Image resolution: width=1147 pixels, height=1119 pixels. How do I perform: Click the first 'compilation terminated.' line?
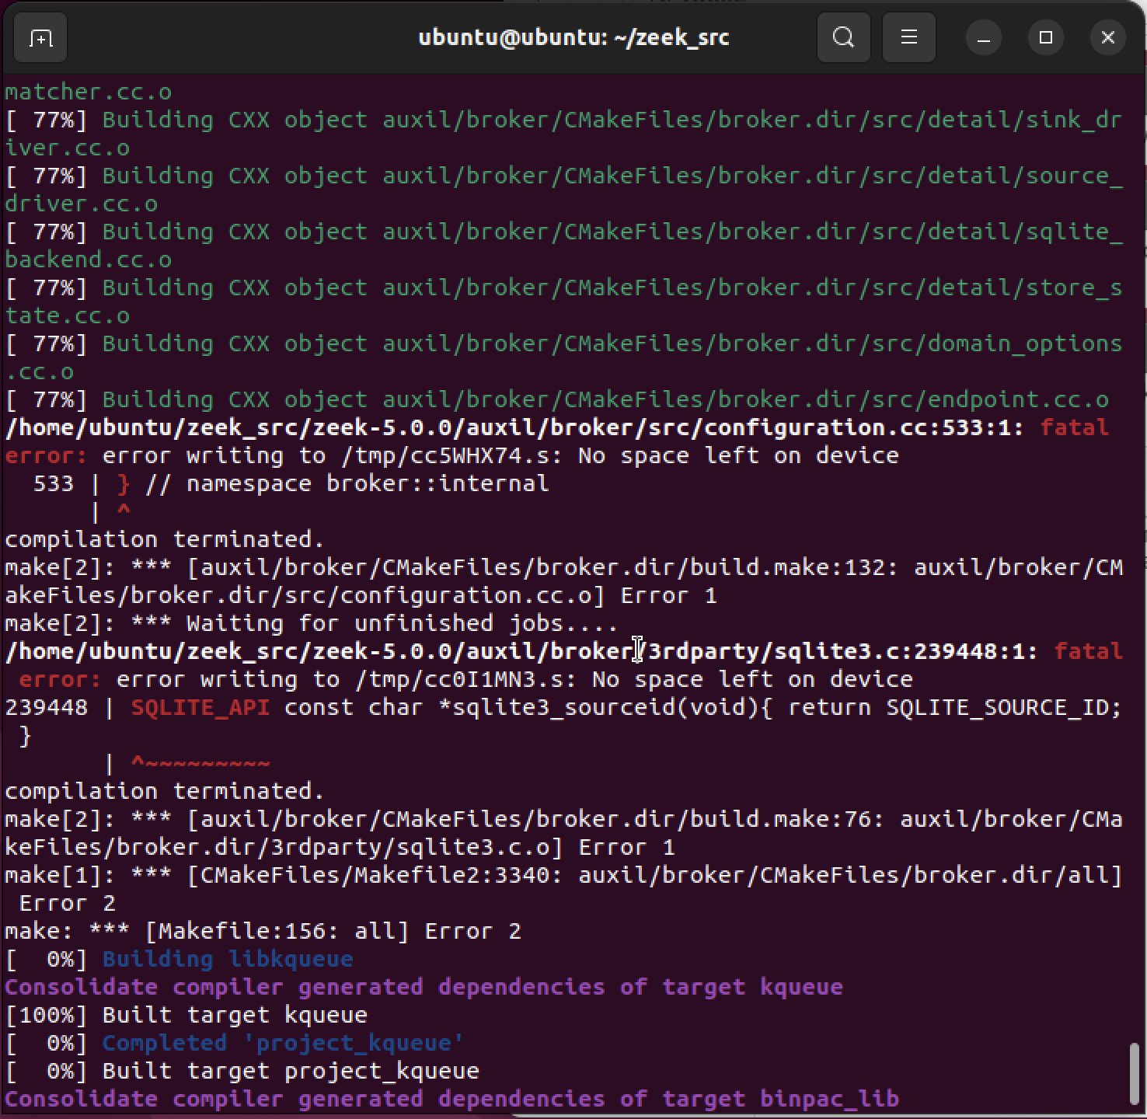point(165,539)
